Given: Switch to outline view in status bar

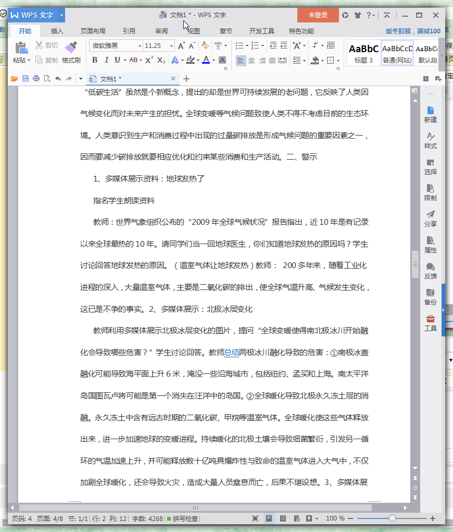Looking at the screenshot, I should pos(283,518).
